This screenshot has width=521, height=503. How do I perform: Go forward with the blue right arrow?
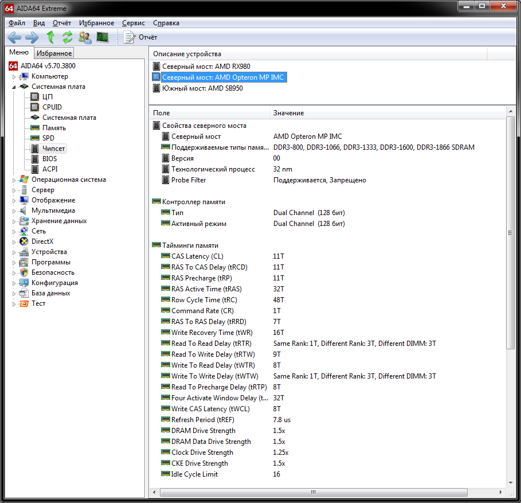point(32,37)
